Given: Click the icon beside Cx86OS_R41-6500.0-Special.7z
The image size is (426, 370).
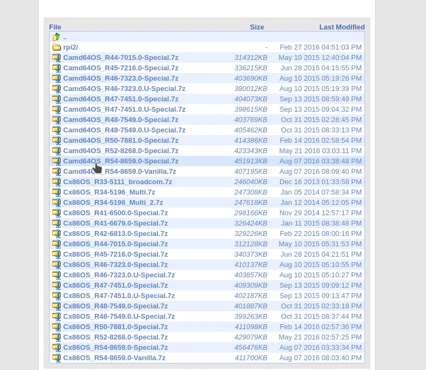Looking at the screenshot, I should [x=57, y=213].
